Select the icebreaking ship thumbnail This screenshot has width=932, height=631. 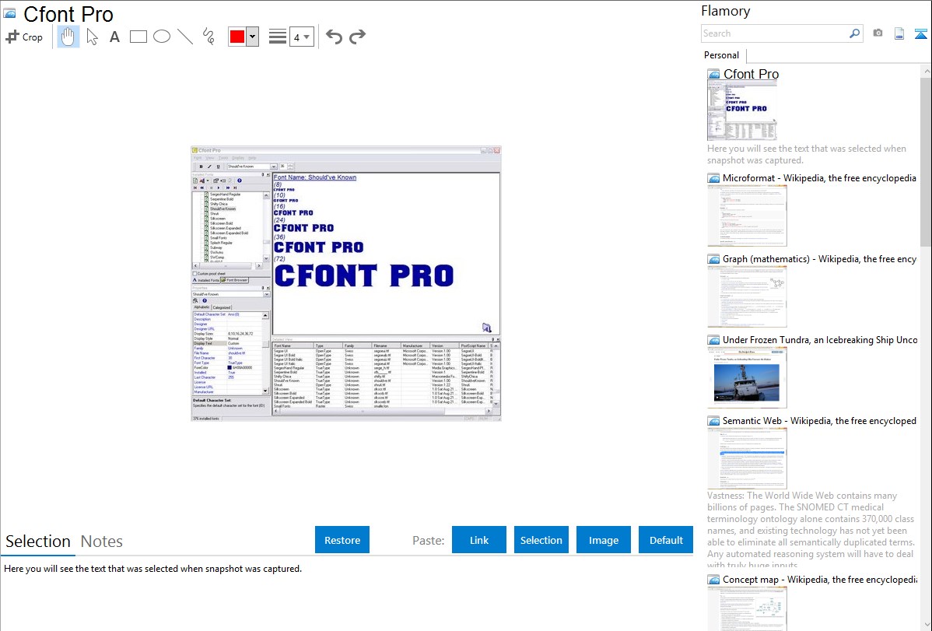pyautogui.click(x=747, y=377)
